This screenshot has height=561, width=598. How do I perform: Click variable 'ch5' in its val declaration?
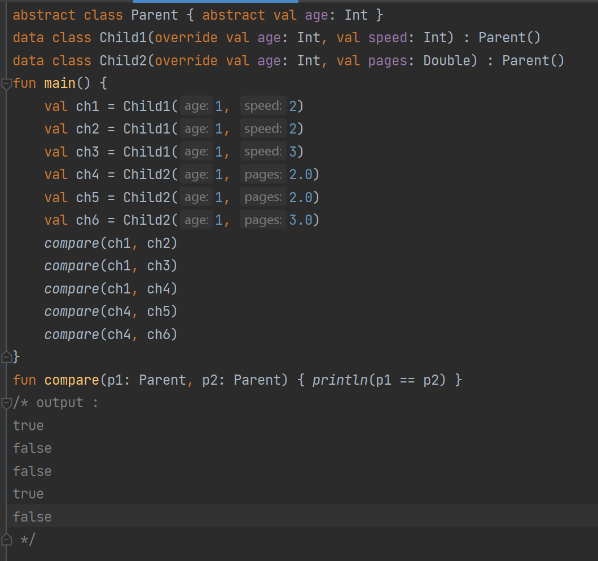click(x=87, y=198)
